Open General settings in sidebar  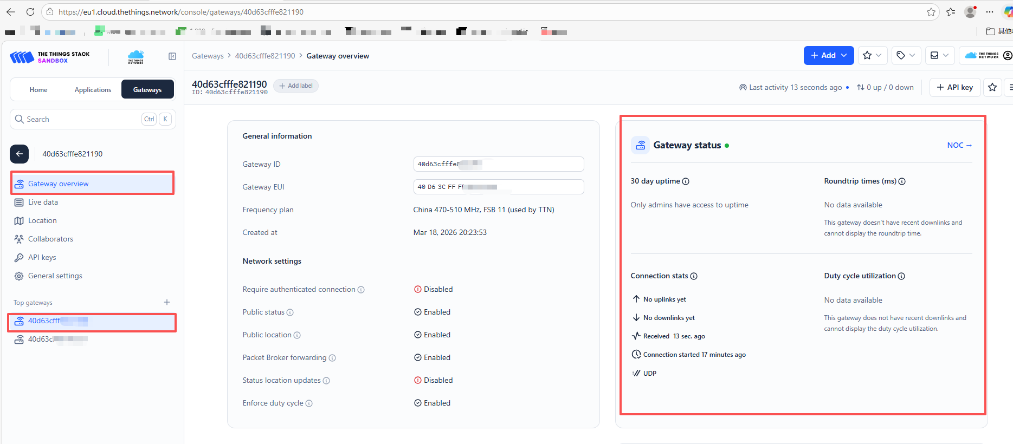(x=55, y=276)
